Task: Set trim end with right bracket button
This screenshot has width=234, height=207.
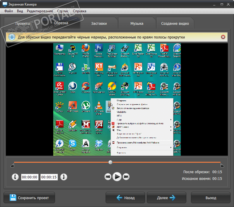Action: tap(64, 177)
